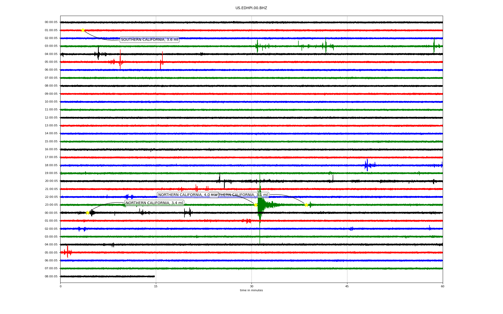The width and height of the screenshot is (503, 314).
Task: Click the 18:00:05 row time label
Action: (51, 165)
